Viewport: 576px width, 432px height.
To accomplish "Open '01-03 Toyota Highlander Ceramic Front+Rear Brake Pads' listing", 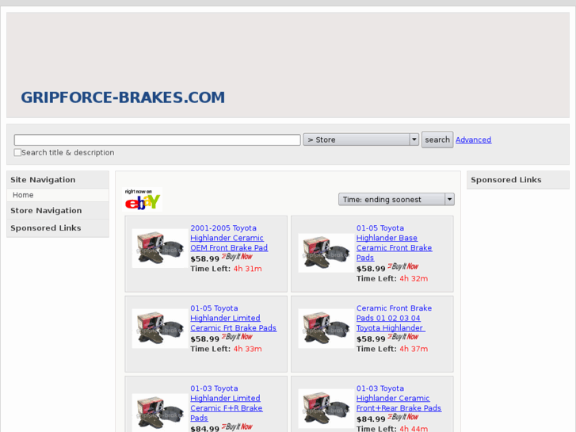I will (x=399, y=398).
